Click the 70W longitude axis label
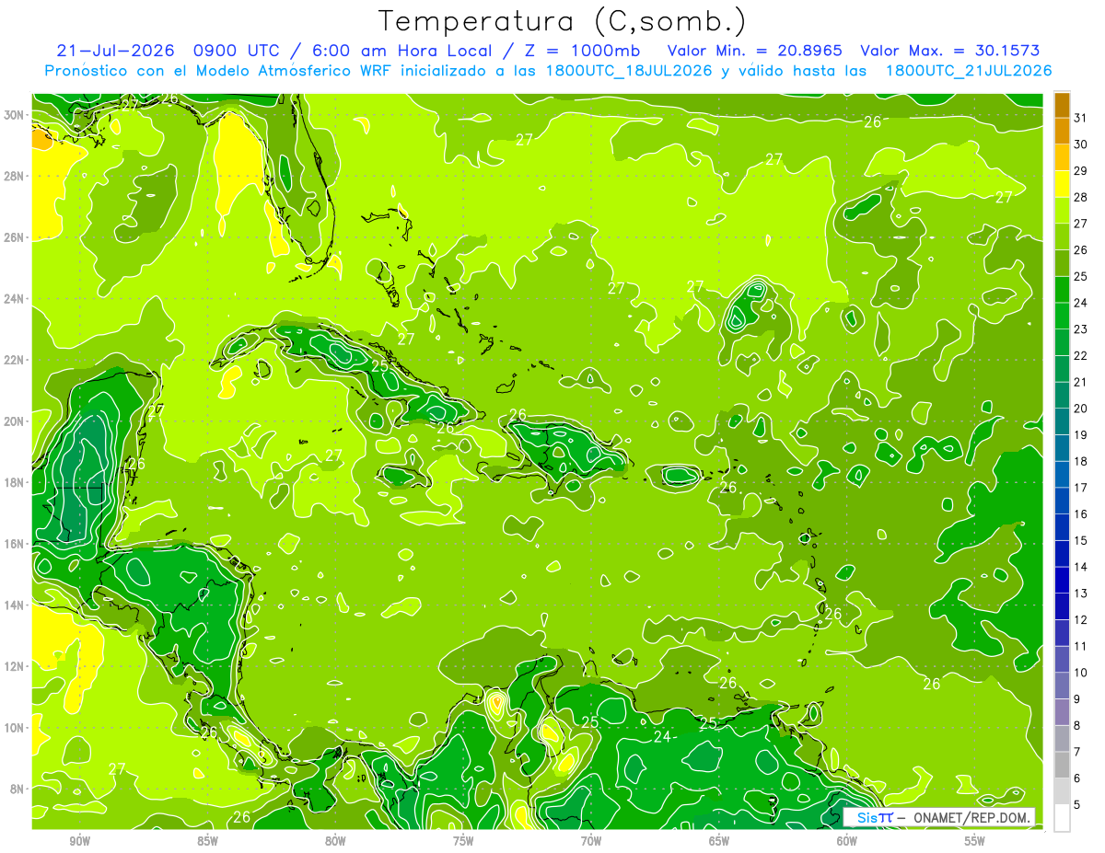 pos(591,842)
